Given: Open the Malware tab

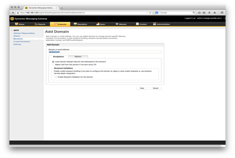Looking at the screenshot, I should 121,24.
